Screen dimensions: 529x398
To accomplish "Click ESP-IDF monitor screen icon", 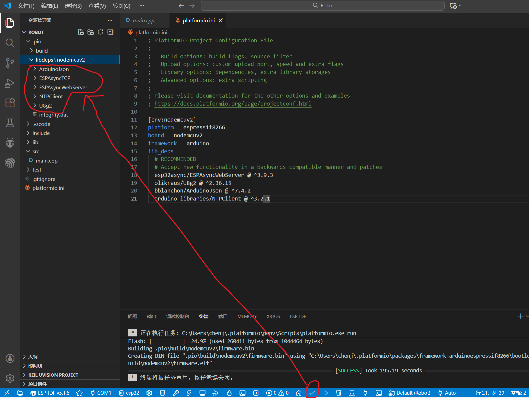I will pyautogui.click(x=202, y=393).
